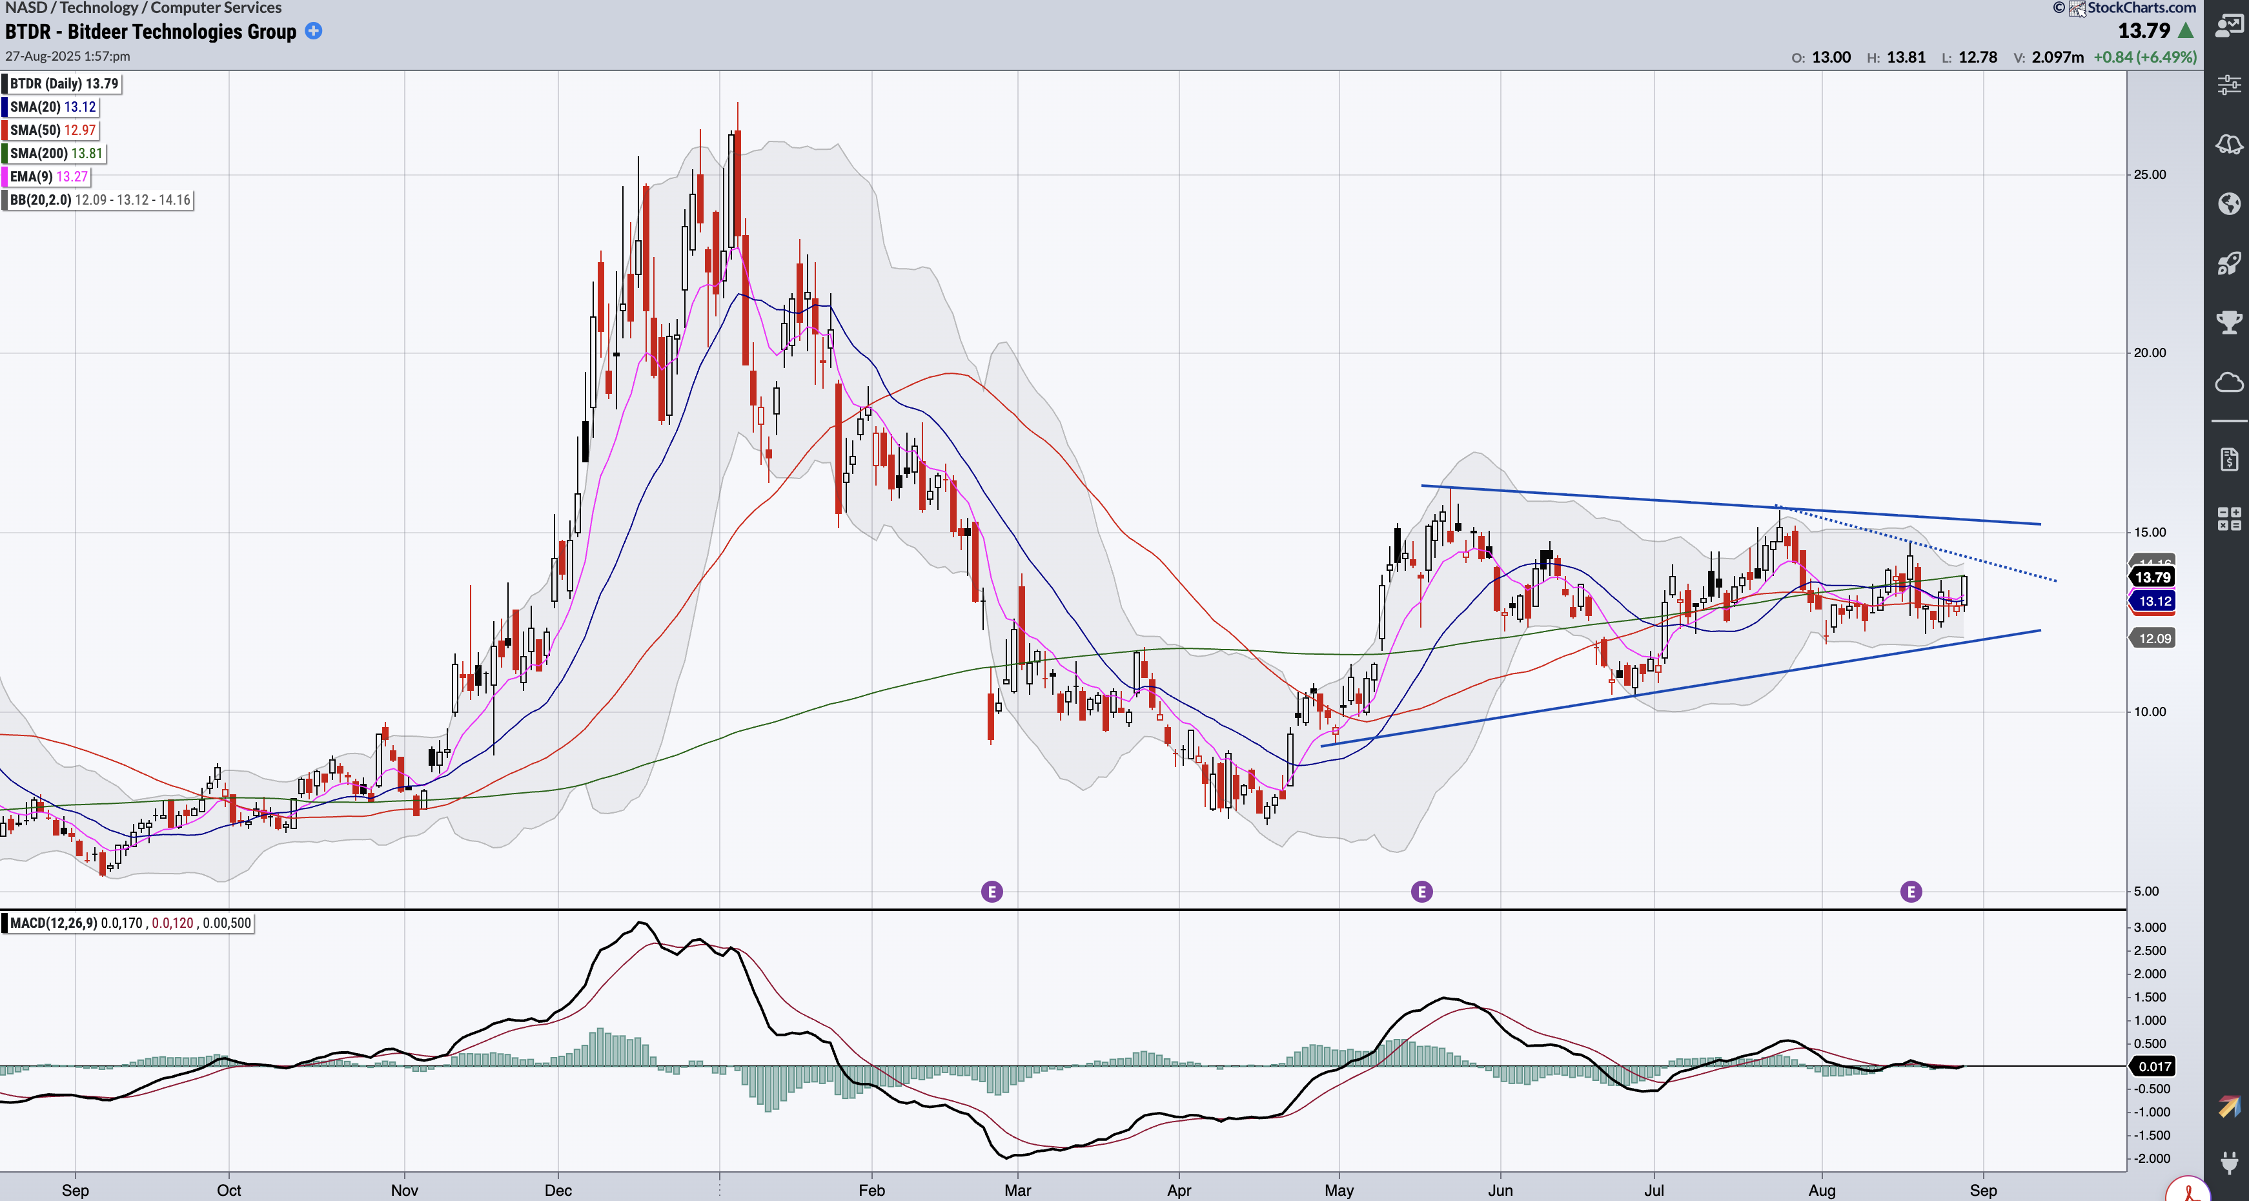
Task: Click the trophy icon in the sidebar
Action: click(x=2229, y=322)
